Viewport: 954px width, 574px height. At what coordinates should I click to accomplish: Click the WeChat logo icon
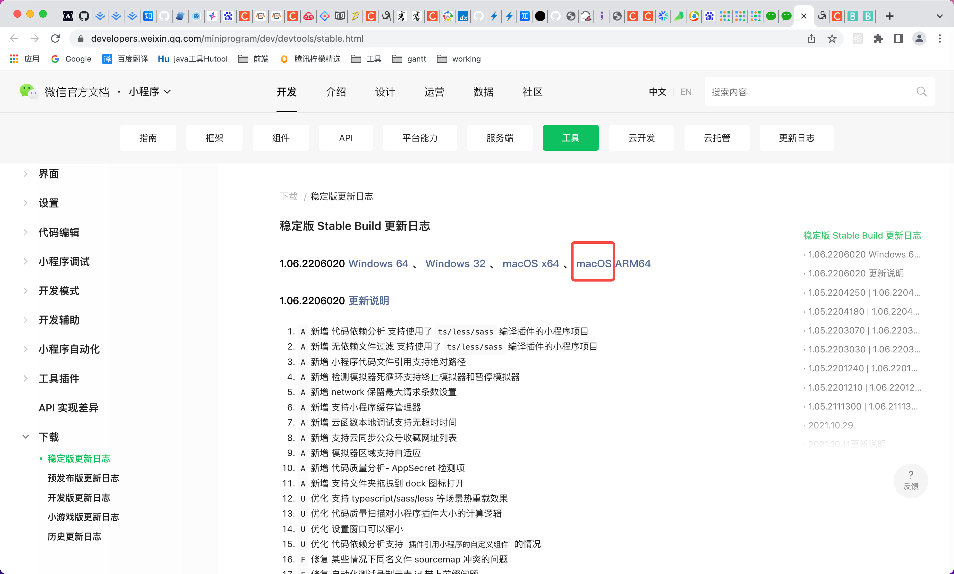click(29, 92)
